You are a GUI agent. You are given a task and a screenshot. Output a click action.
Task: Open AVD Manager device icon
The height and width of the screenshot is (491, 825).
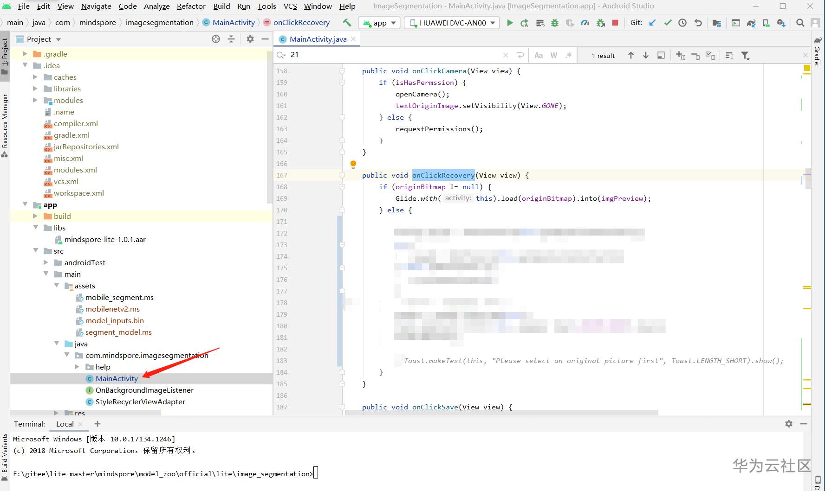click(x=766, y=23)
